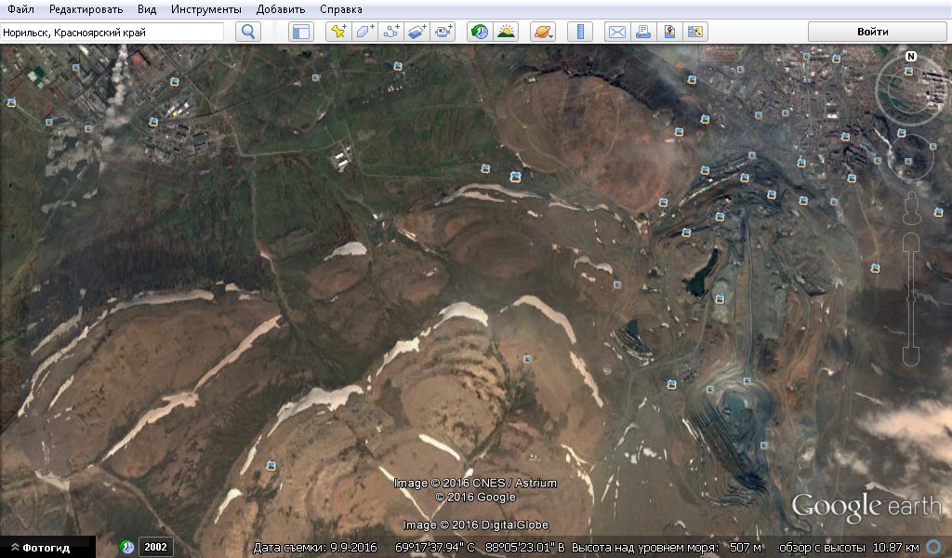Screen dimensions: 952x558
Task: Toggle the sidebar panel button
Action: (301, 32)
